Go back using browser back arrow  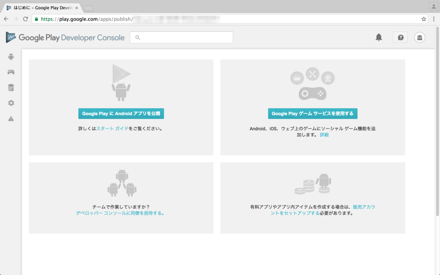click(6, 19)
